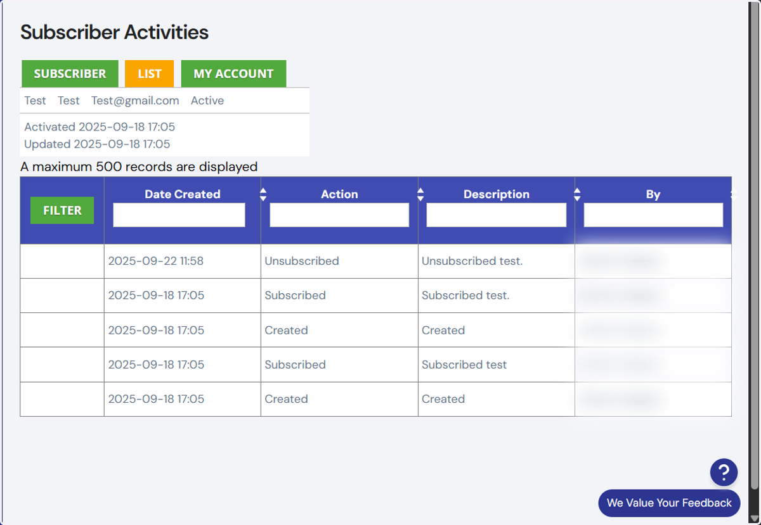Click the Active status text
The height and width of the screenshot is (525, 761).
[207, 101]
